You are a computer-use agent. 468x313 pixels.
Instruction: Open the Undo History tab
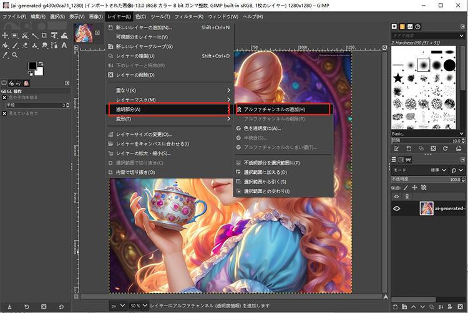[19, 83]
